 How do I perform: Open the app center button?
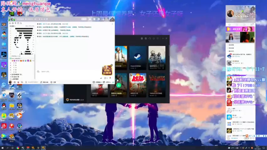pyautogui.click(x=107, y=82)
